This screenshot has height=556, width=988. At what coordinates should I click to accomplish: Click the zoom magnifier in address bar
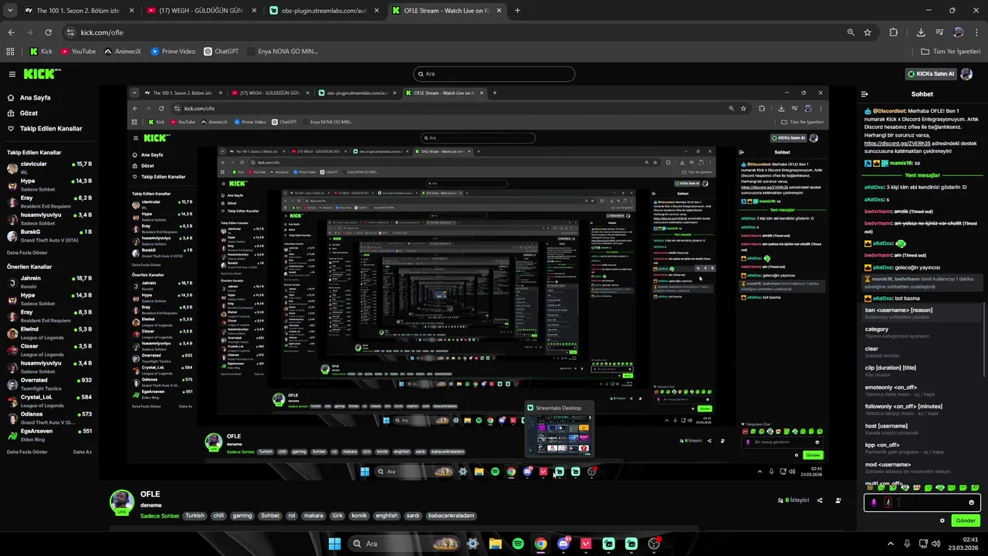(x=851, y=32)
